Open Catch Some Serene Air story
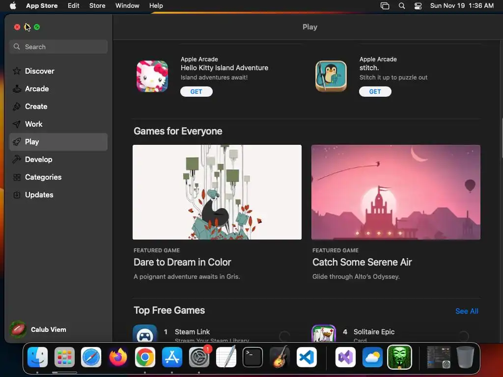 click(362, 262)
